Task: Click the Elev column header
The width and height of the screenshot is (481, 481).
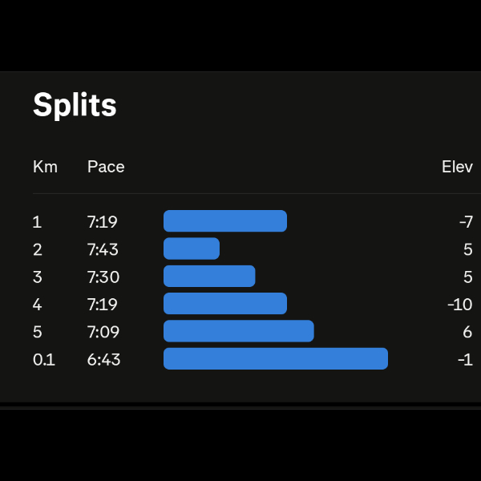Action: [x=457, y=167]
